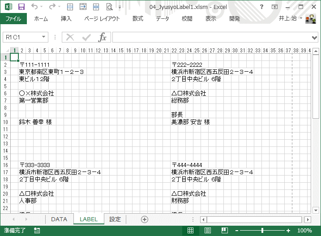Expand the formula bar chevron
This screenshot has width=321, height=236.
(314, 38)
